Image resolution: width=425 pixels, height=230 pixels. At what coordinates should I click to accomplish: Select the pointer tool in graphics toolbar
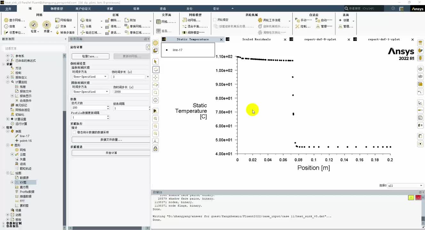[156, 62]
